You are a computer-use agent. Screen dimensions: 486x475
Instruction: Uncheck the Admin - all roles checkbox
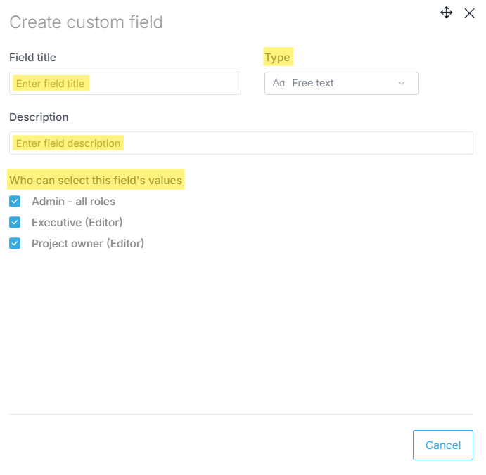coord(15,202)
